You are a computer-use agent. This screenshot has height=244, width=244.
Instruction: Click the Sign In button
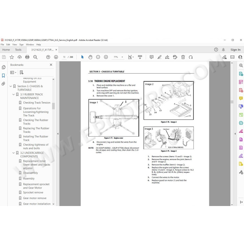[235, 49]
